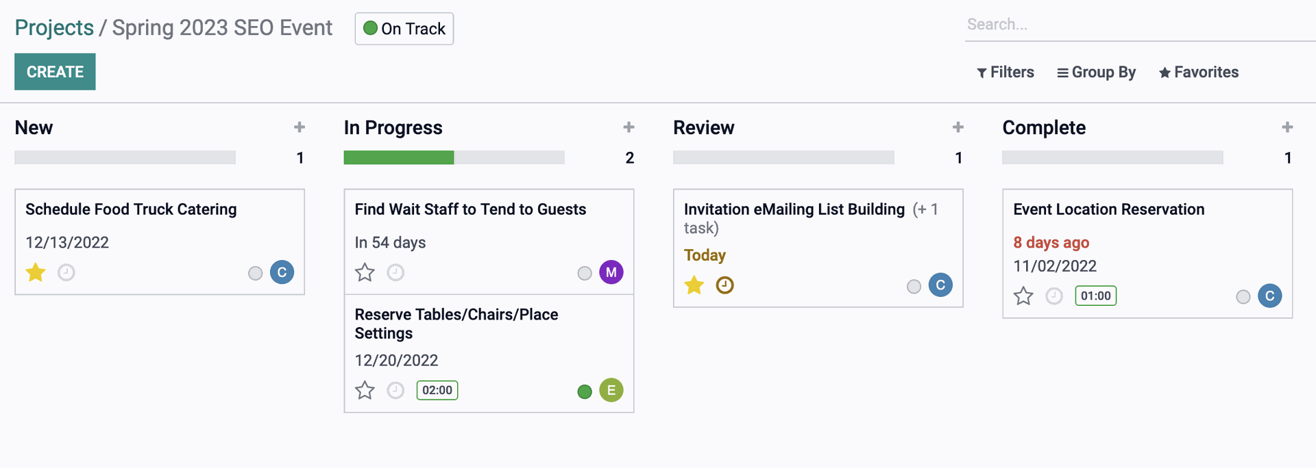Viewport: 1316px width, 468px height.
Task: Star the Reserve Tables/Chairs/Place Settings task
Action: [365, 390]
